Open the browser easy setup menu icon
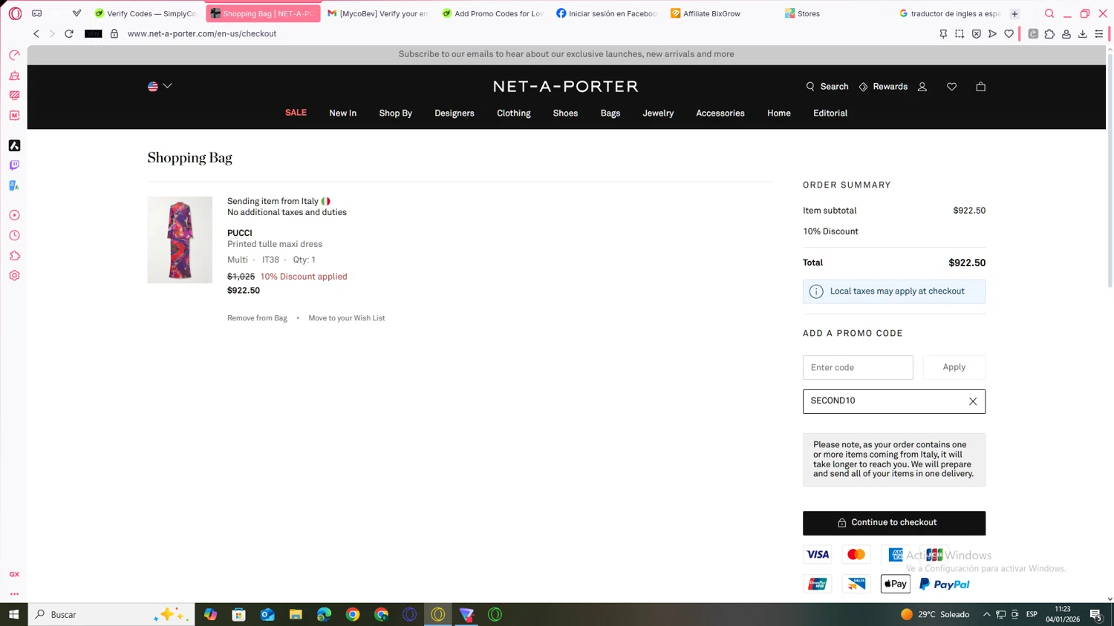 pos(1099,33)
